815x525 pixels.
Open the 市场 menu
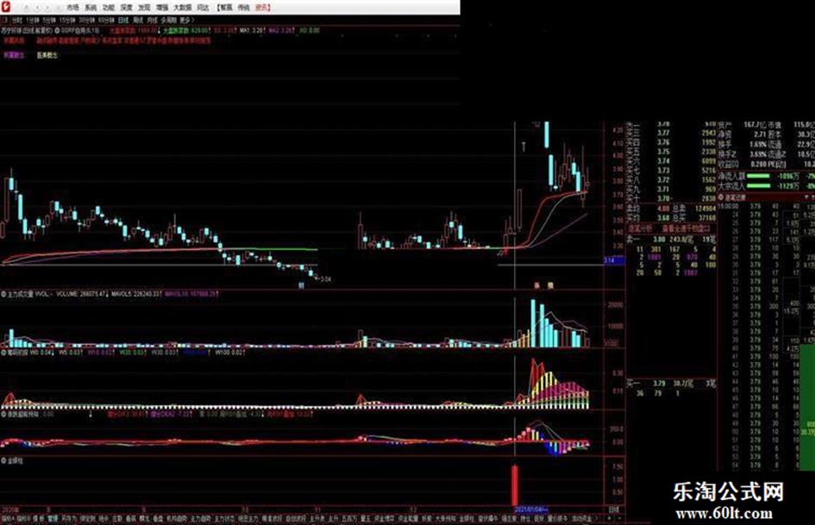(x=72, y=8)
